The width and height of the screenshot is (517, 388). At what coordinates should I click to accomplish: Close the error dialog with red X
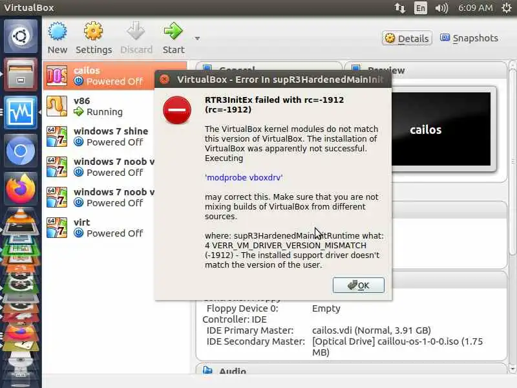coord(164,79)
